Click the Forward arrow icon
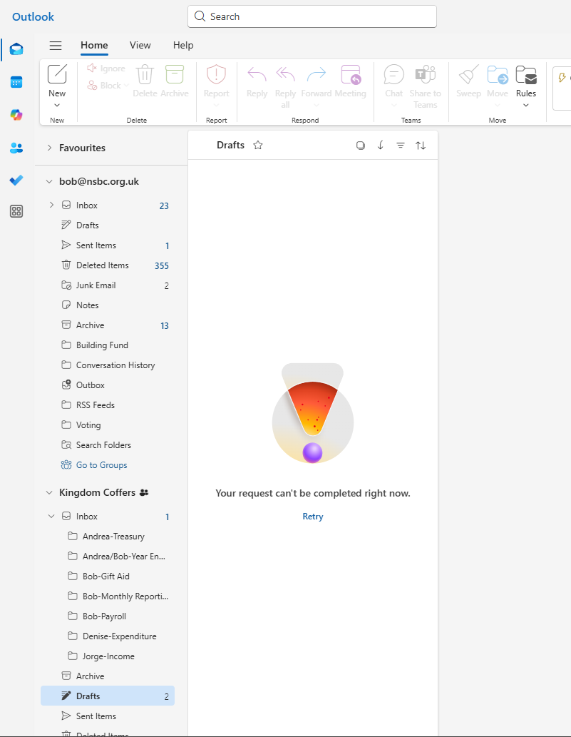This screenshot has width=571, height=737. pyautogui.click(x=316, y=74)
